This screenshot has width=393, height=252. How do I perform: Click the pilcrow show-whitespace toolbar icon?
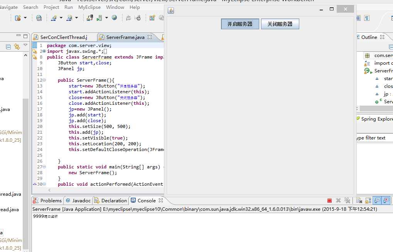pos(367,18)
